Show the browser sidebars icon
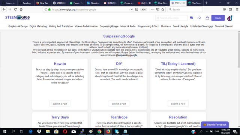This screenshot has width=240, height=135. pyautogui.click(x=230, y=9)
